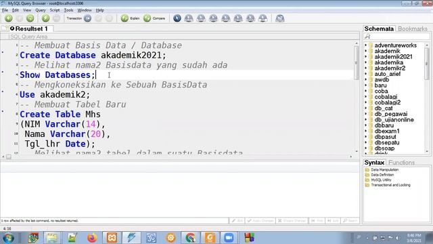Click the 'Use akademik2;' line
This screenshot has width=433, height=244.
[x=55, y=95]
